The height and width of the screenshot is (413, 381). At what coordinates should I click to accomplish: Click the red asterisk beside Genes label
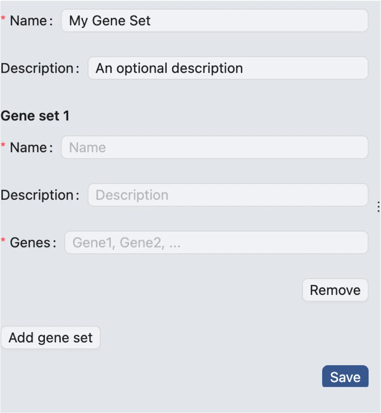pos(3,240)
